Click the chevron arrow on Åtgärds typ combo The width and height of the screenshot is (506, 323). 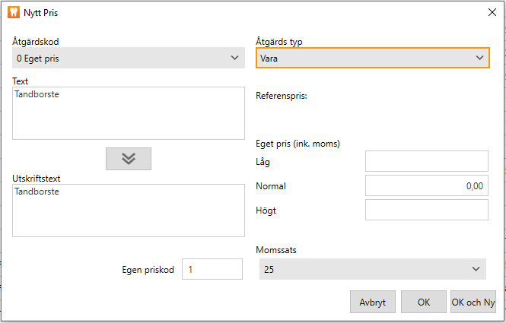tap(479, 58)
